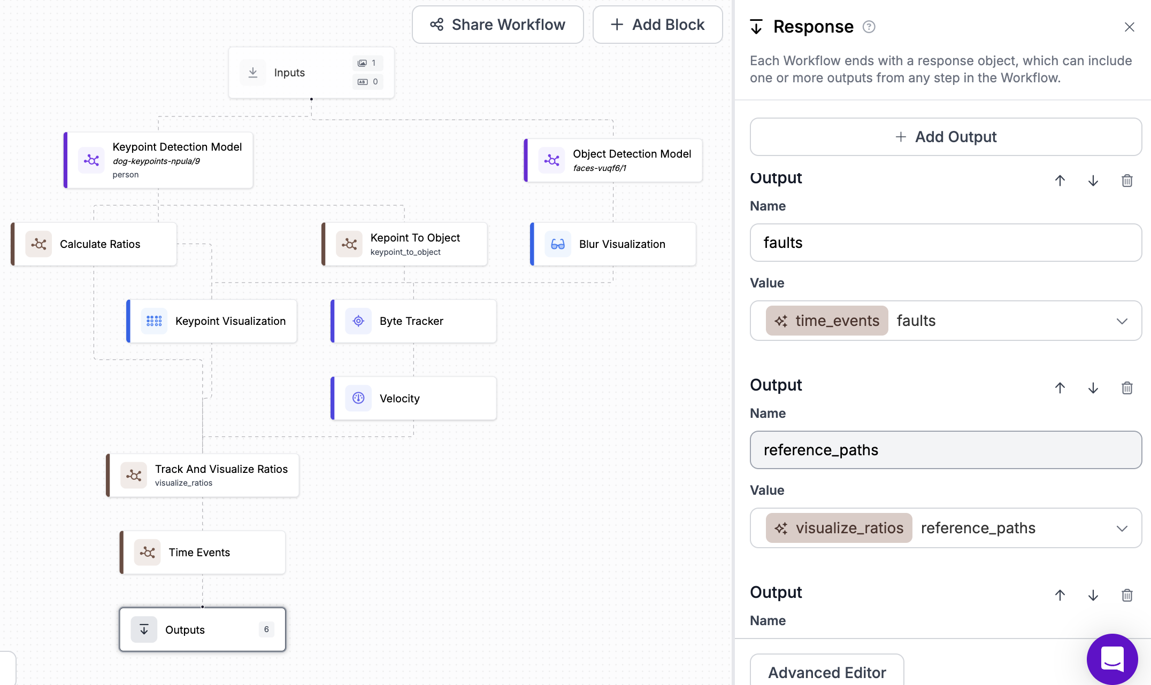
Task: Delete the faults output with trash icon
Action: [1127, 181]
